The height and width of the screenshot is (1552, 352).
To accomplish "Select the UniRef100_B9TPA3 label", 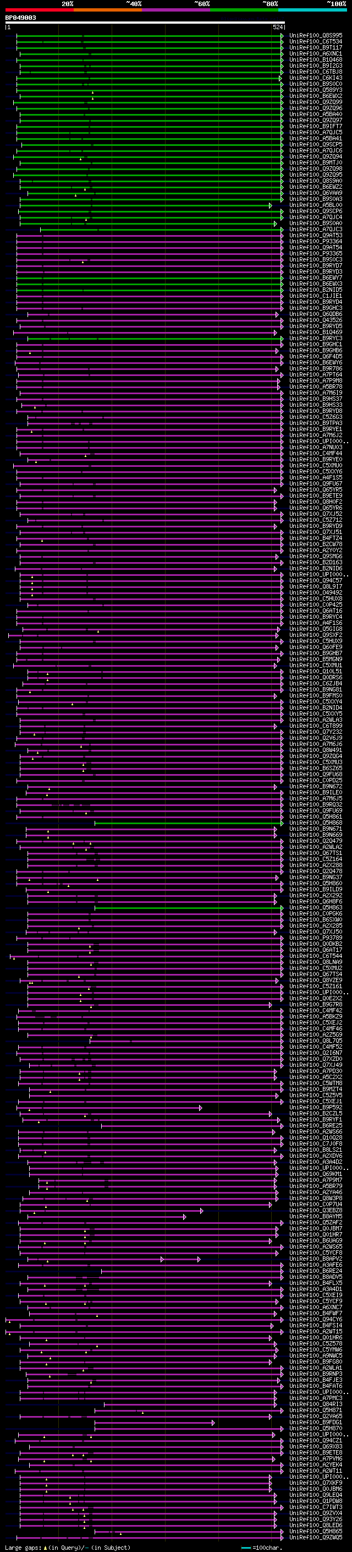I will (316, 423).
